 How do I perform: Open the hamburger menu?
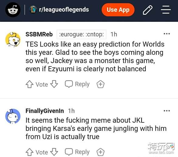[166, 10]
